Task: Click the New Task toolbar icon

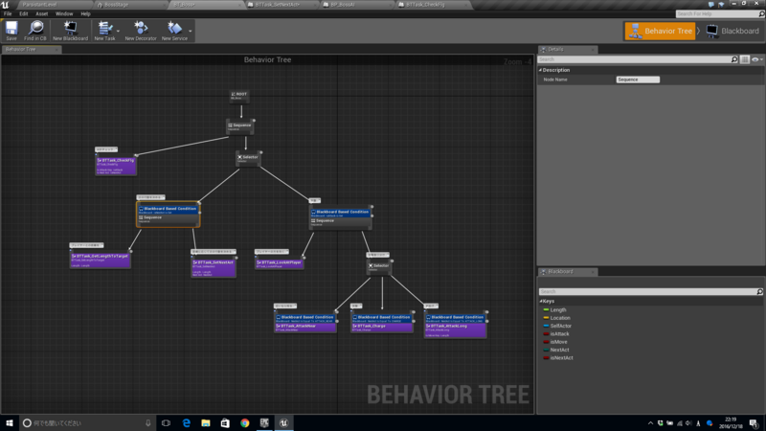Action: [104, 31]
